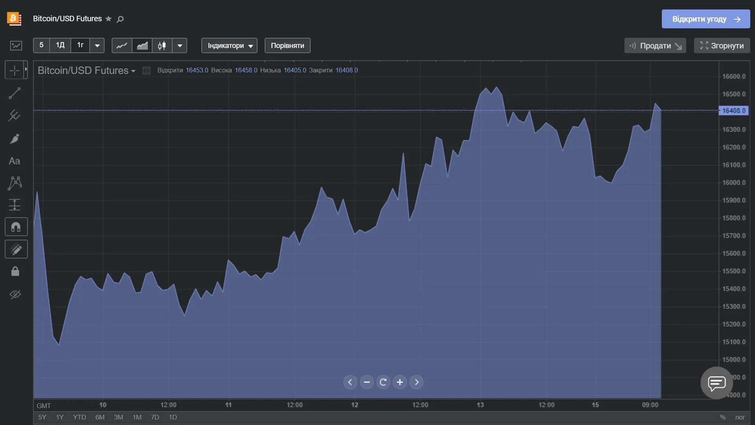This screenshot has height=425, width=755.
Task: Star Bitcoin/USD Futures as favorite
Action: pos(108,19)
